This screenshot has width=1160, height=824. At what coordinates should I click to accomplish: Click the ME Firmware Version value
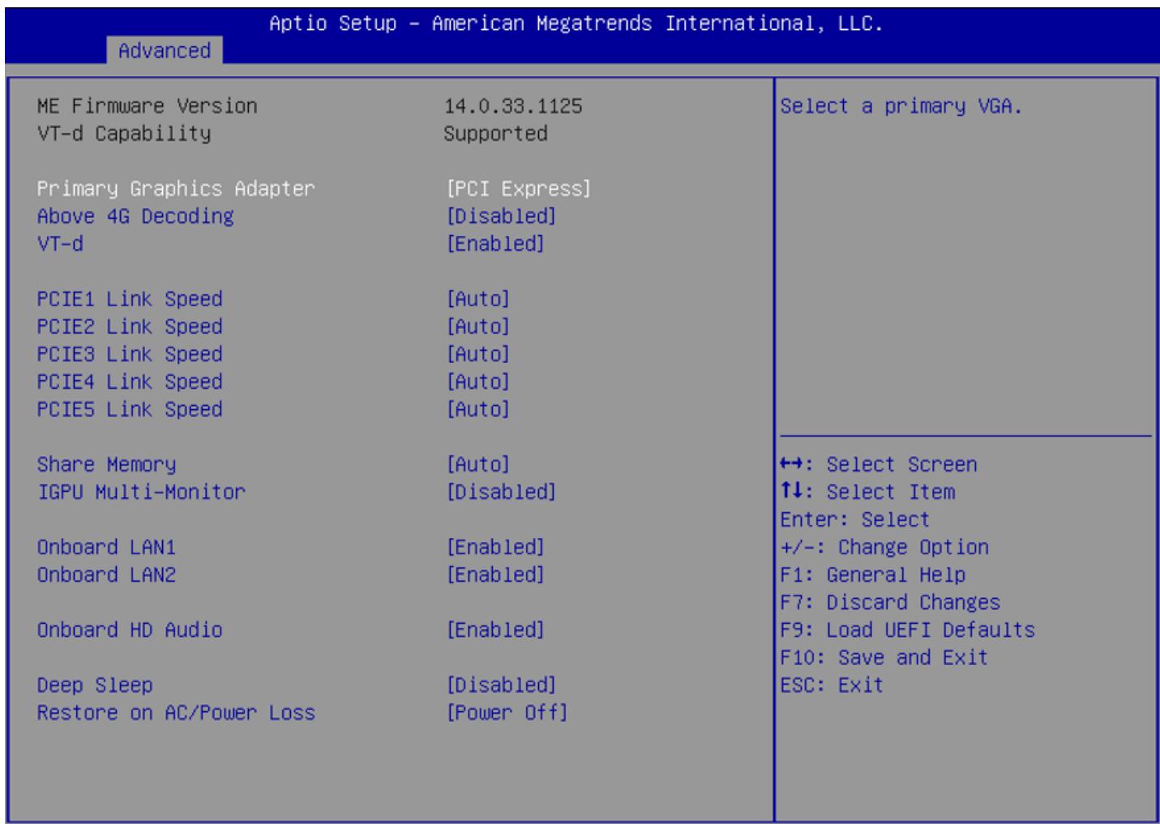513,106
